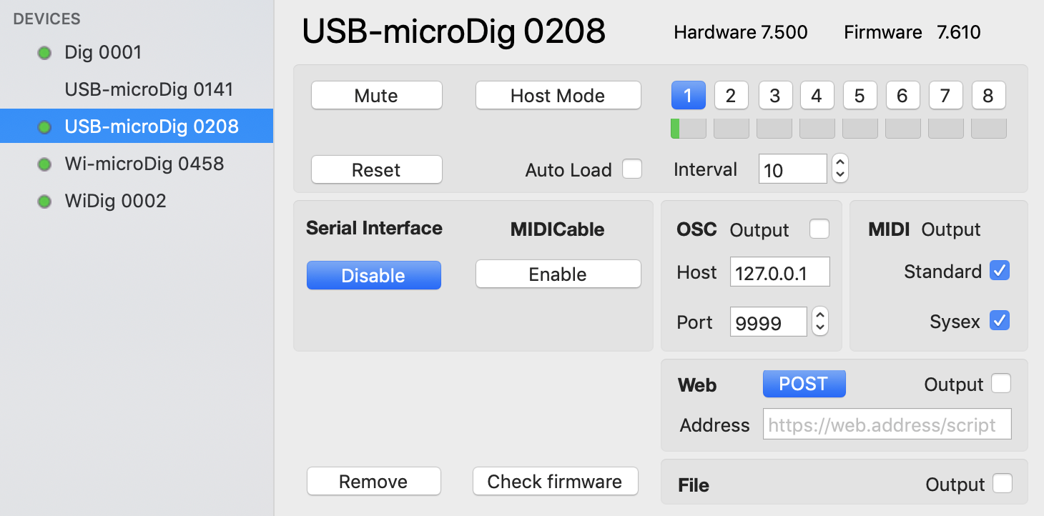The width and height of the screenshot is (1044, 516).
Task: Click green status dot beside USB-microDig 0208
Action: tap(44, 127)
